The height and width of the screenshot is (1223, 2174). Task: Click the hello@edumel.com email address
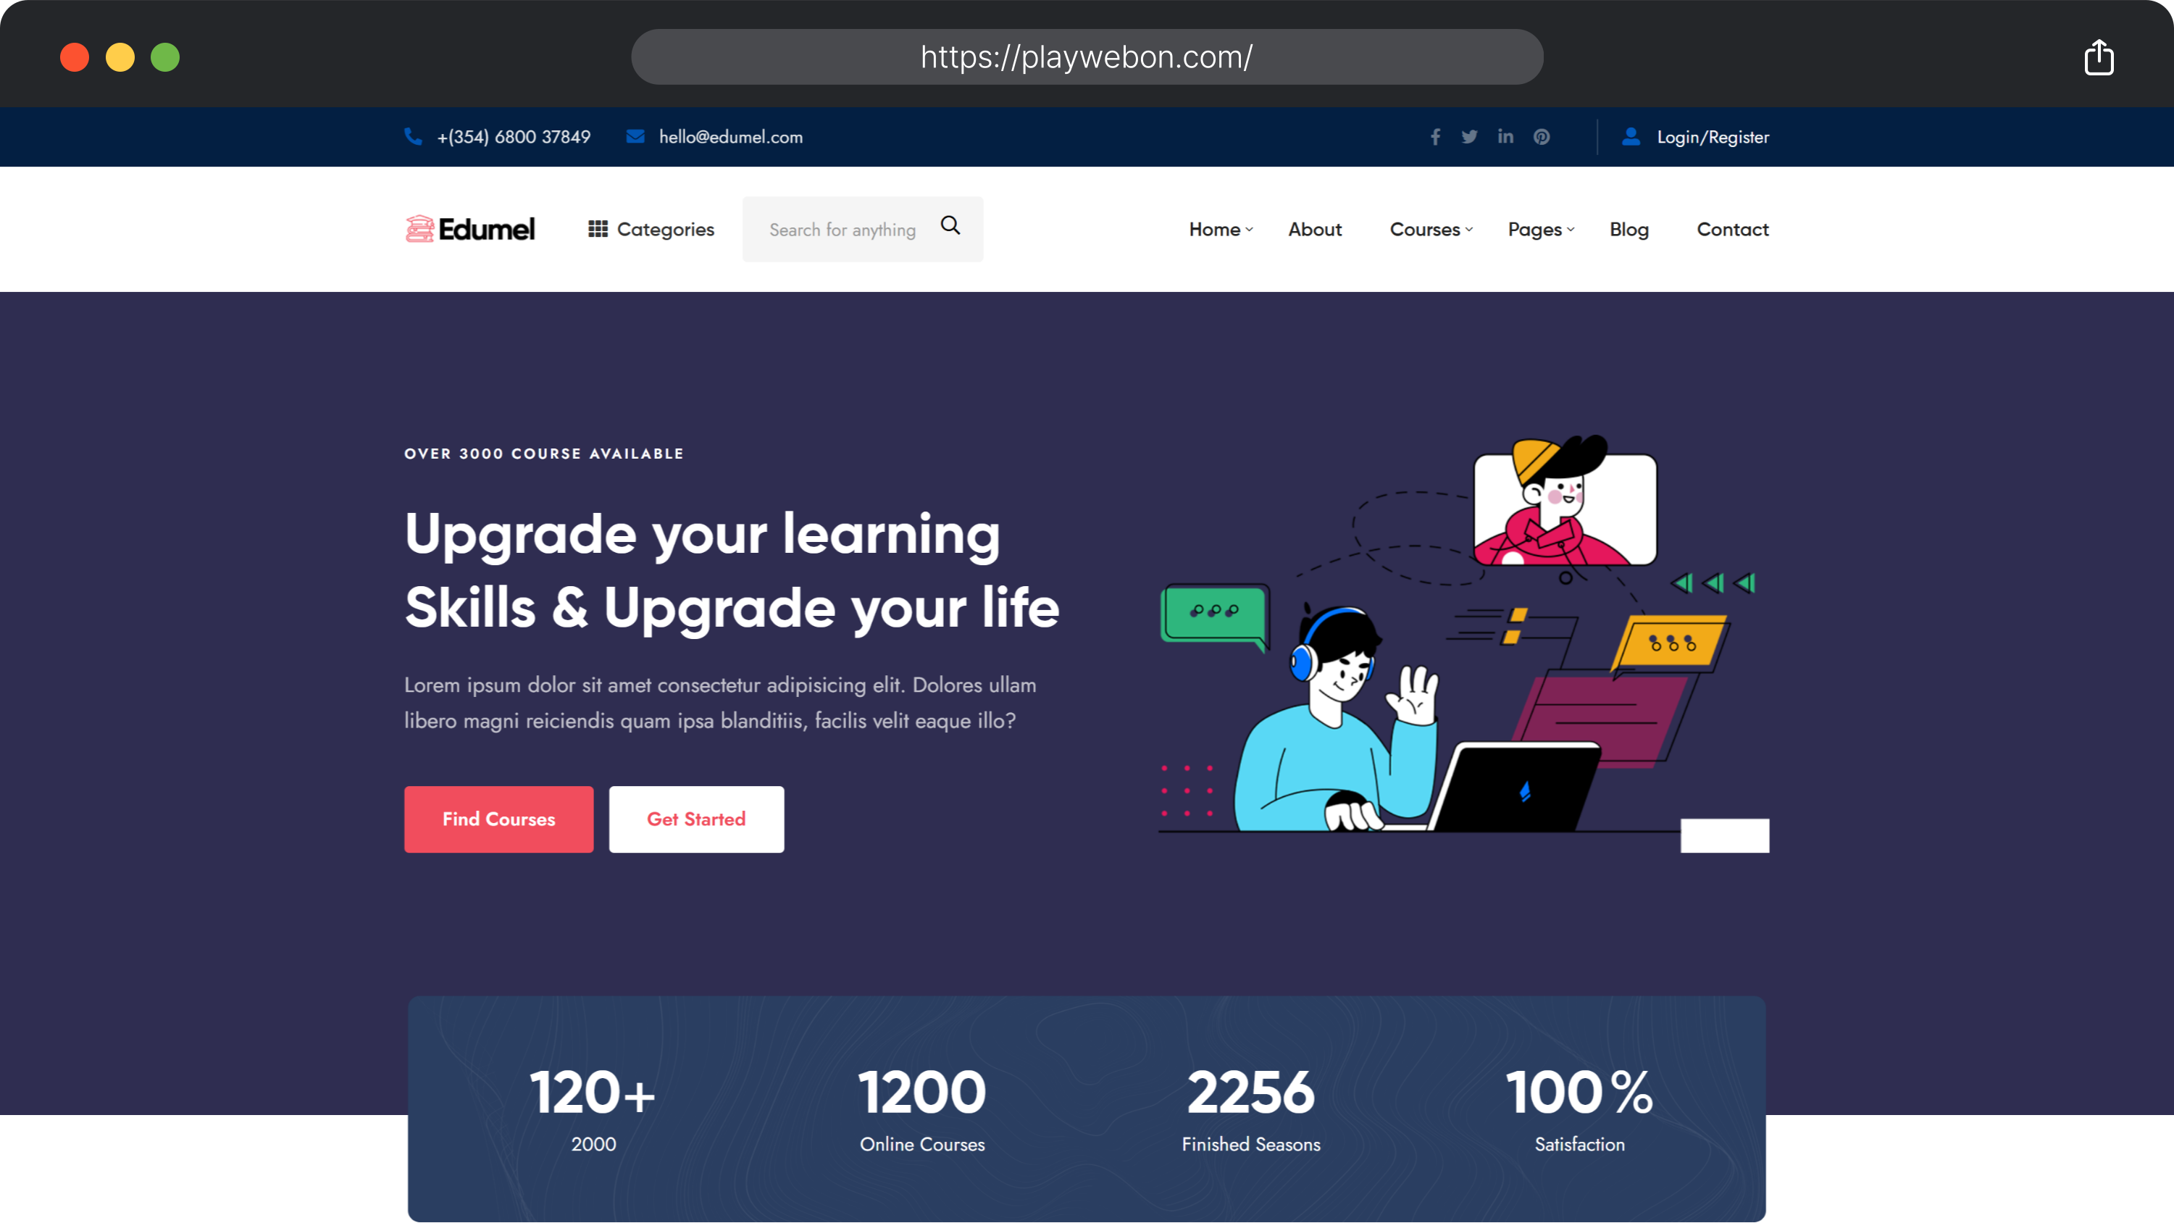point(731,137)
